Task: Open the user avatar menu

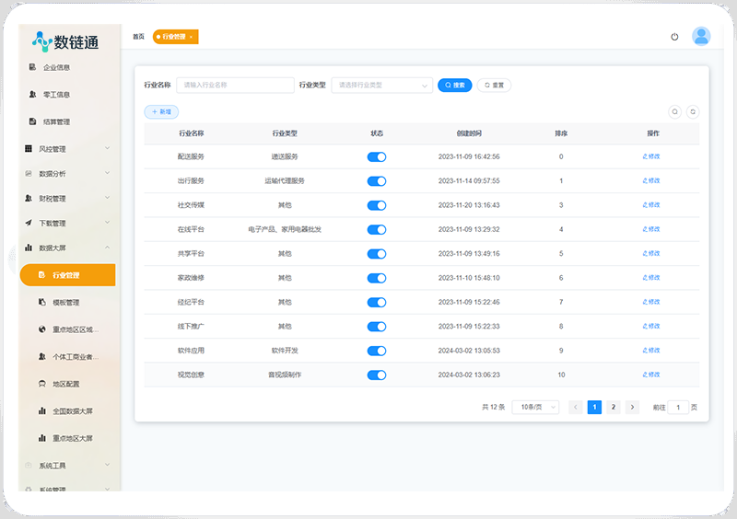Action: click(701, 36)
